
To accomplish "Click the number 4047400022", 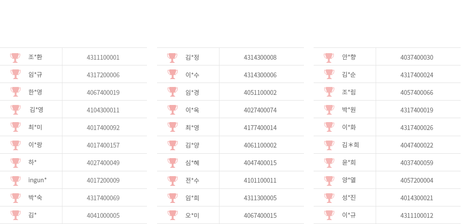I will pyautogui.click(x=417, y=145).
